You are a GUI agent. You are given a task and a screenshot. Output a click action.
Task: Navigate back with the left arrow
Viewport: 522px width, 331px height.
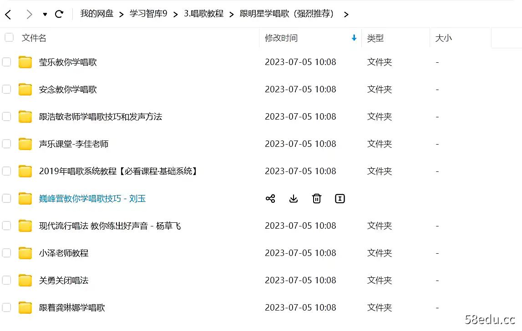pyautogui.click(x=9, y=14)
